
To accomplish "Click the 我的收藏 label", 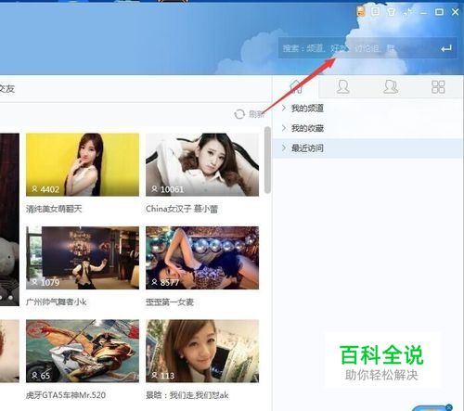I will click(x=307, y=128).
